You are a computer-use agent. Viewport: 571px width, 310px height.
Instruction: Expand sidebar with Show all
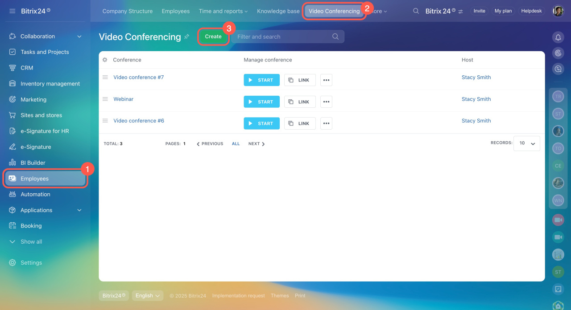31,242
